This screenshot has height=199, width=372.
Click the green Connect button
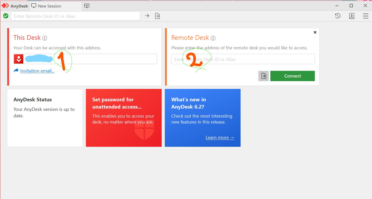click(x=293, y=76)
